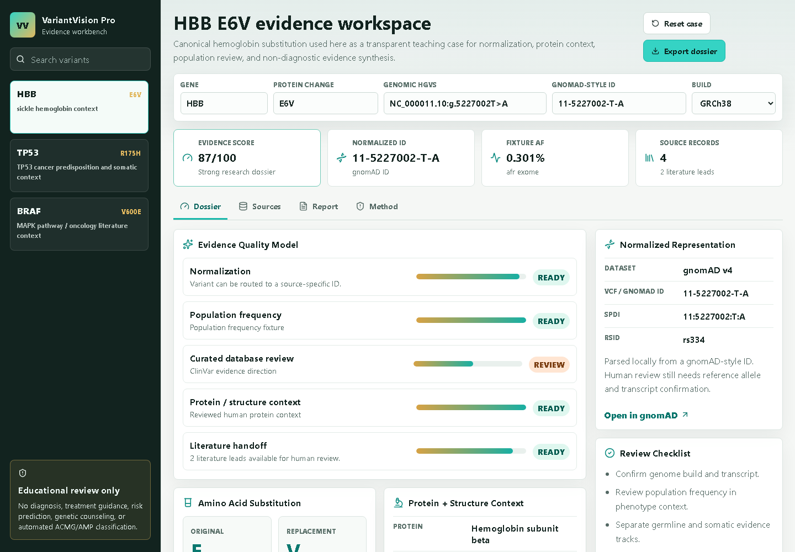Select the HBB E6V variant card
The image size is (795, 552).
tap(79, 107)
